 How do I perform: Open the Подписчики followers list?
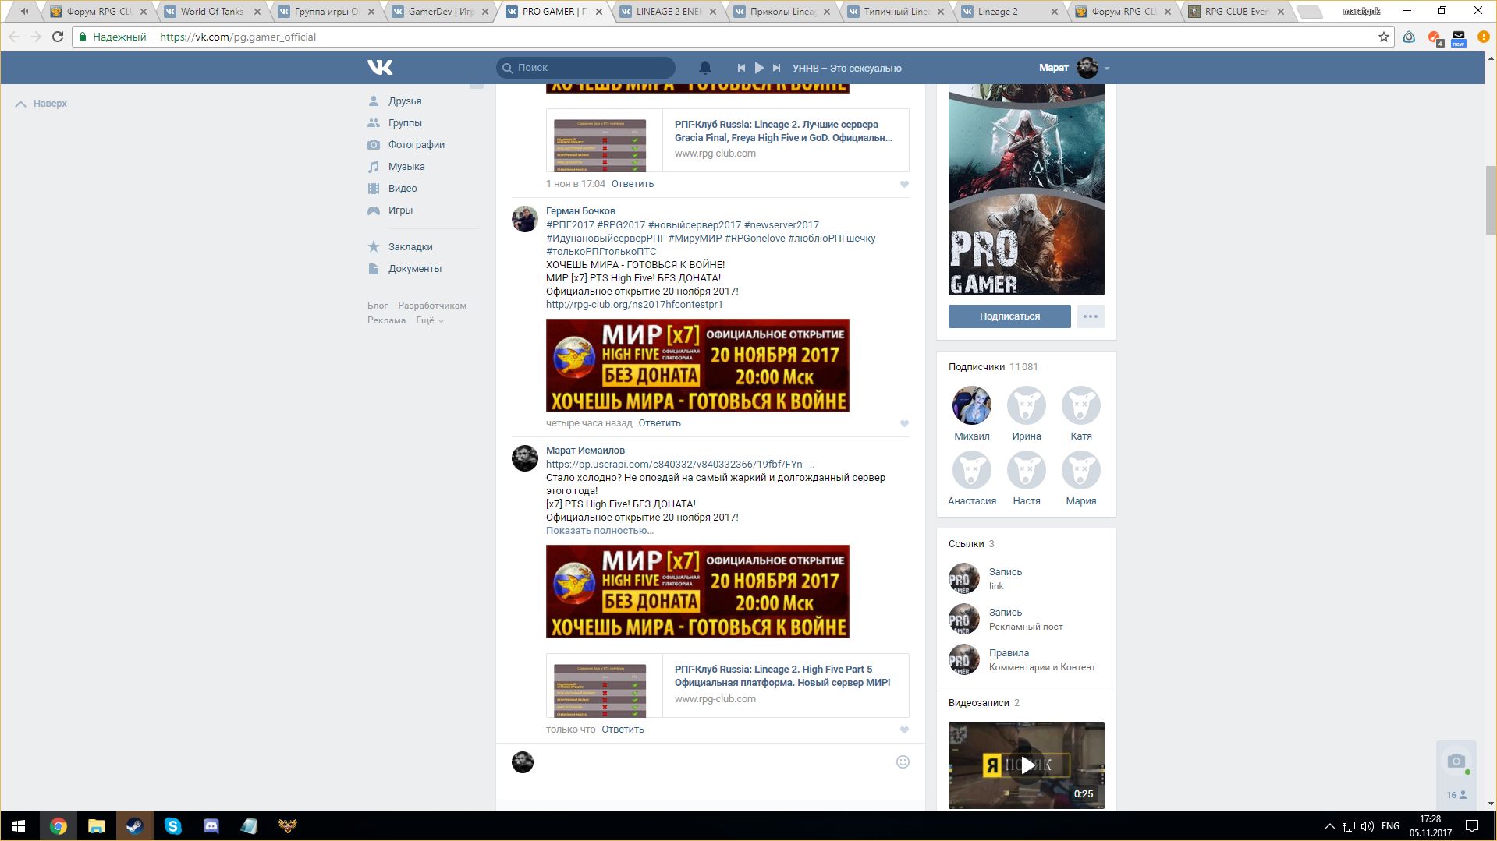993,367
